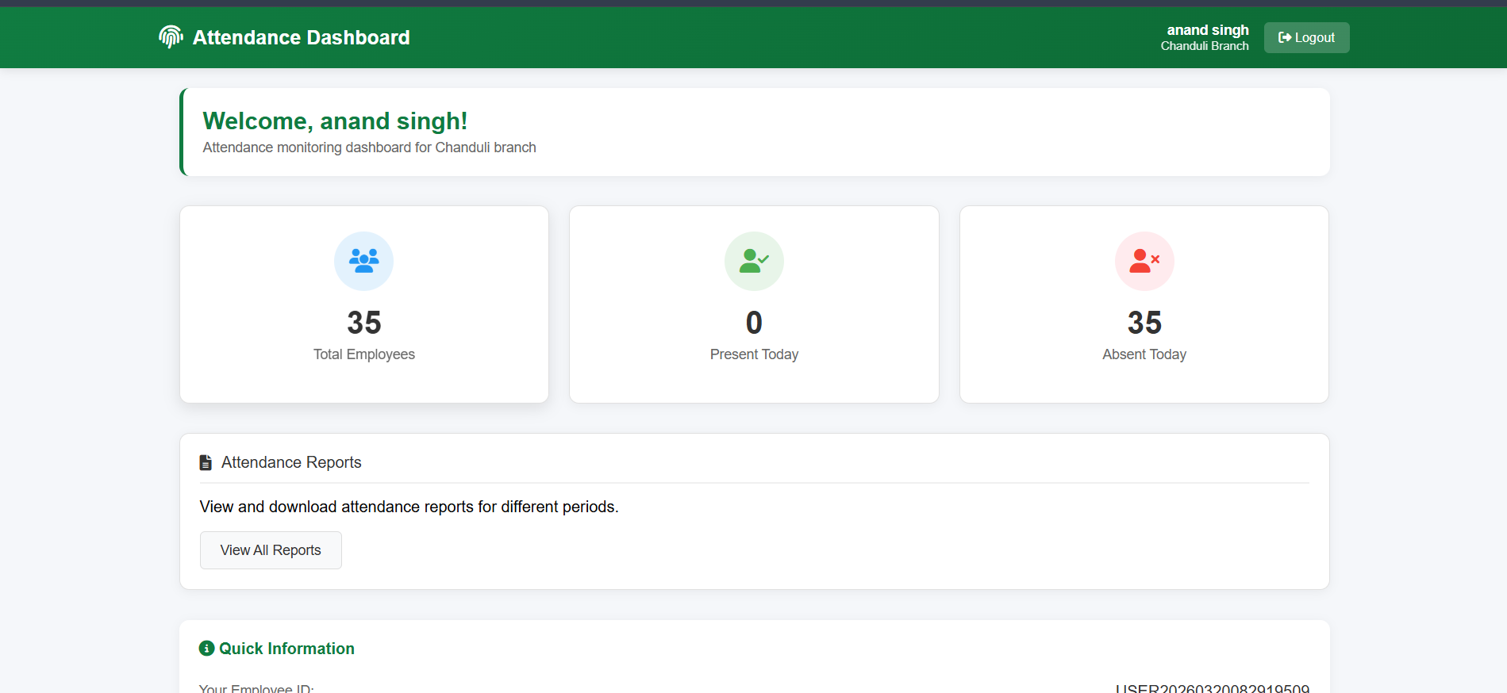
Task: Click the attendance monitoring dashboard subtitle text
Action: (x=369, y=147)
